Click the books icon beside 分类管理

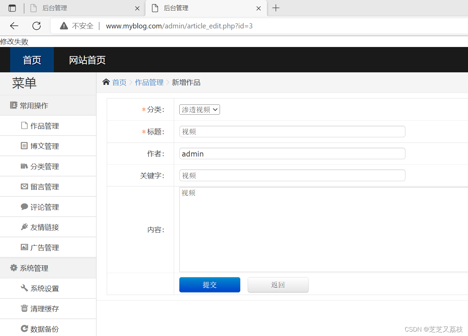pos(24,166)
